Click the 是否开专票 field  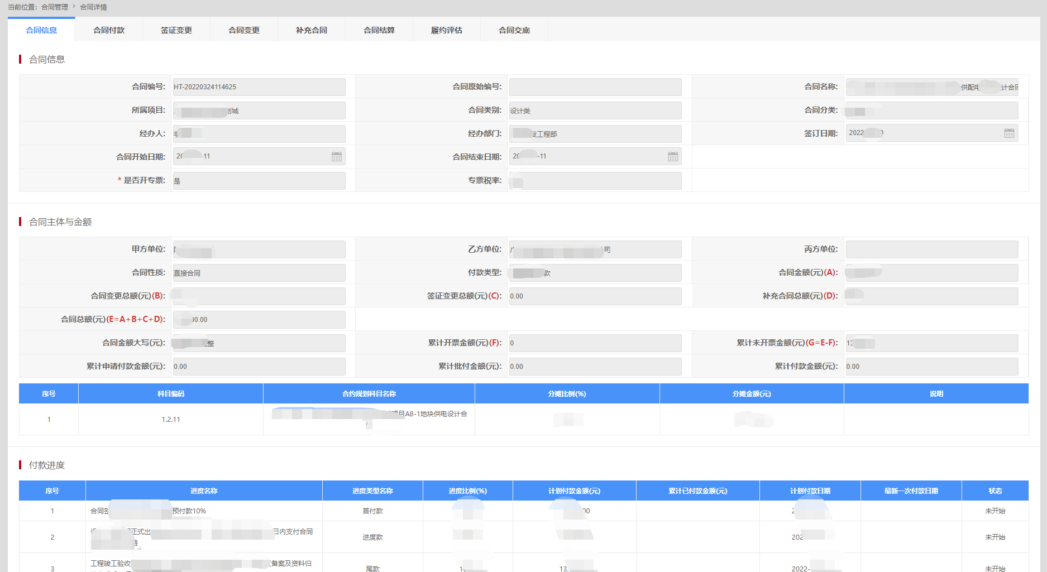259,181
